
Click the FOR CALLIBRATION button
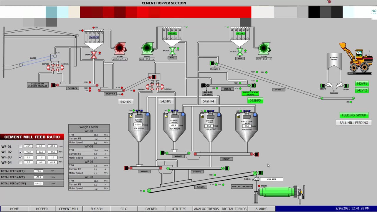pos(242,186)
